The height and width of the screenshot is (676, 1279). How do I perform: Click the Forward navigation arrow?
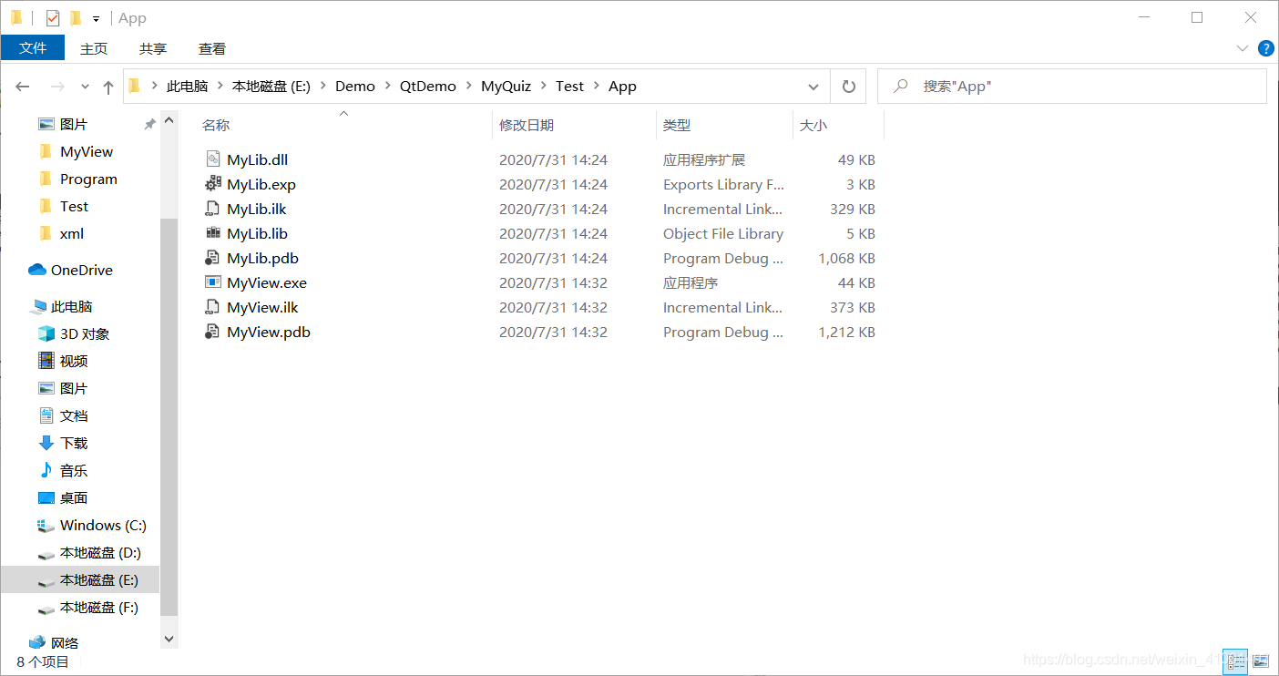pyautogui.click(x=56, y=87)
